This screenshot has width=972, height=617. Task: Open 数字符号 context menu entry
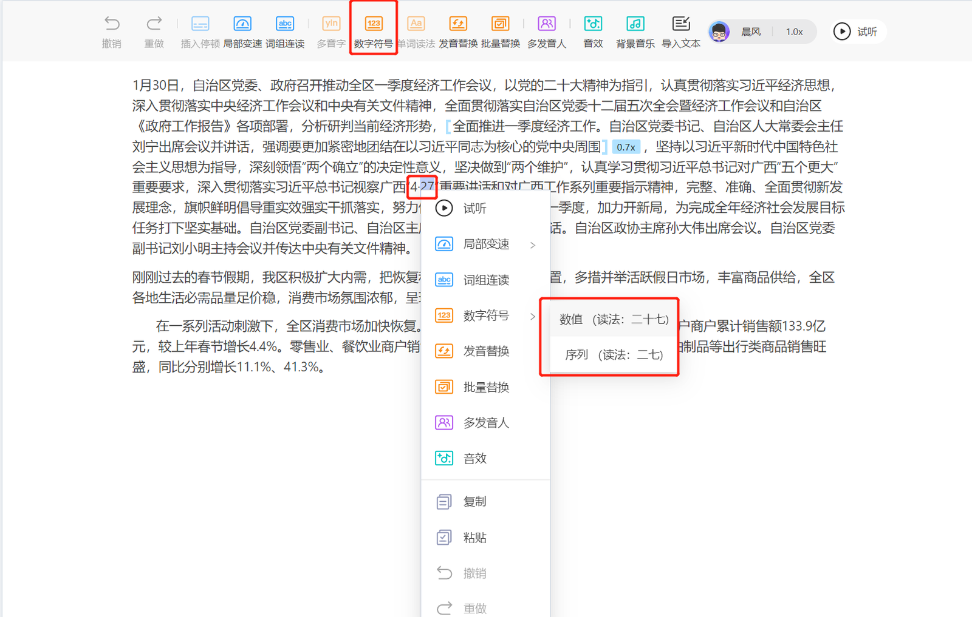point(485,315)
